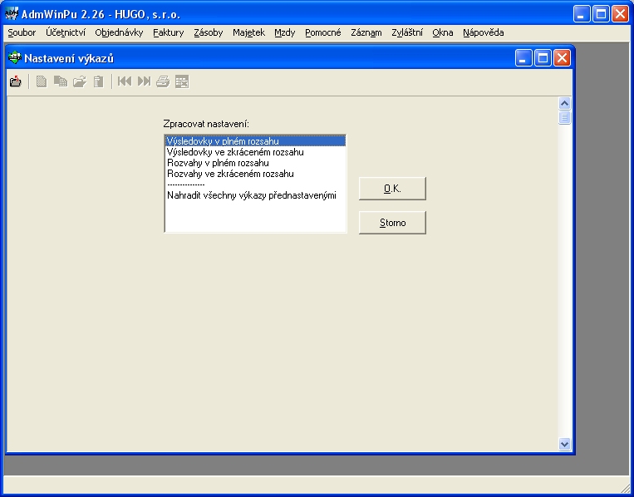
Task: Close the AdmWinPu main window
Action: tap(620, 14)
